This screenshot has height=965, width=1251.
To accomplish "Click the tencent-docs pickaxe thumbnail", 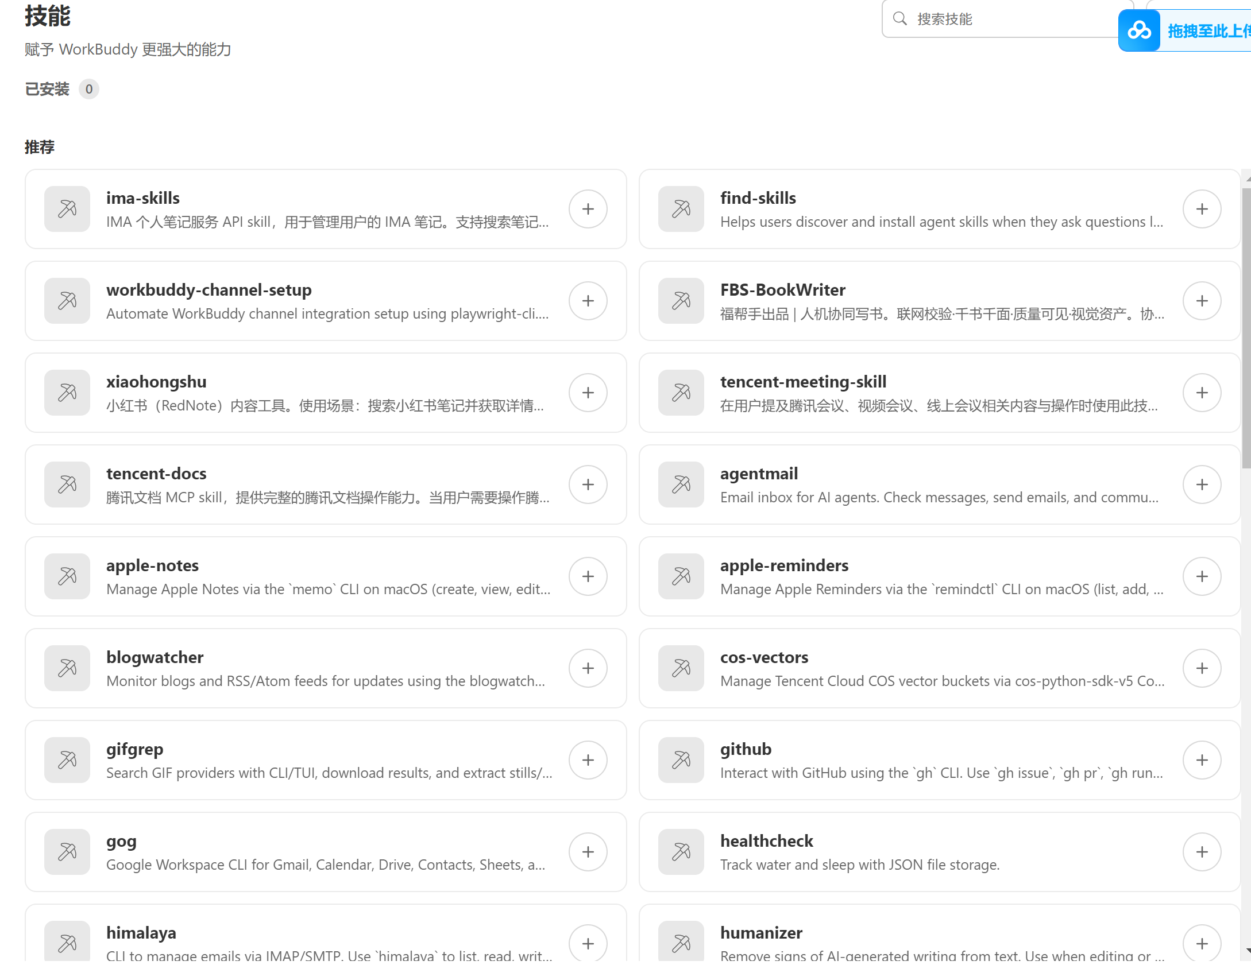I will tap(67, 485).
